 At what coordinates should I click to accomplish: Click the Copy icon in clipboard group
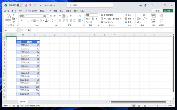14,19
